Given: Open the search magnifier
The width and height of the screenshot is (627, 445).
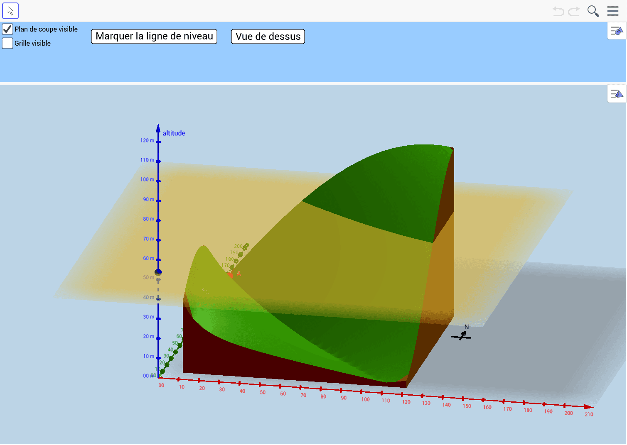Looking at the screenshot, I should pos(593,11).
